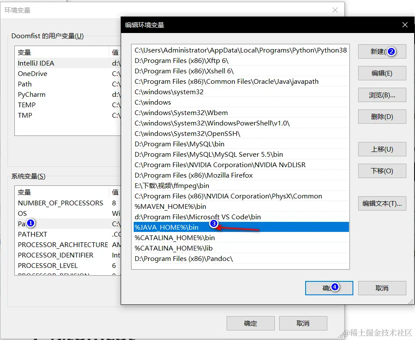Select the highlighted %JAVA_HOME%\bin entry
Viewport: 415px width, 340px height.
pos(240,227)
